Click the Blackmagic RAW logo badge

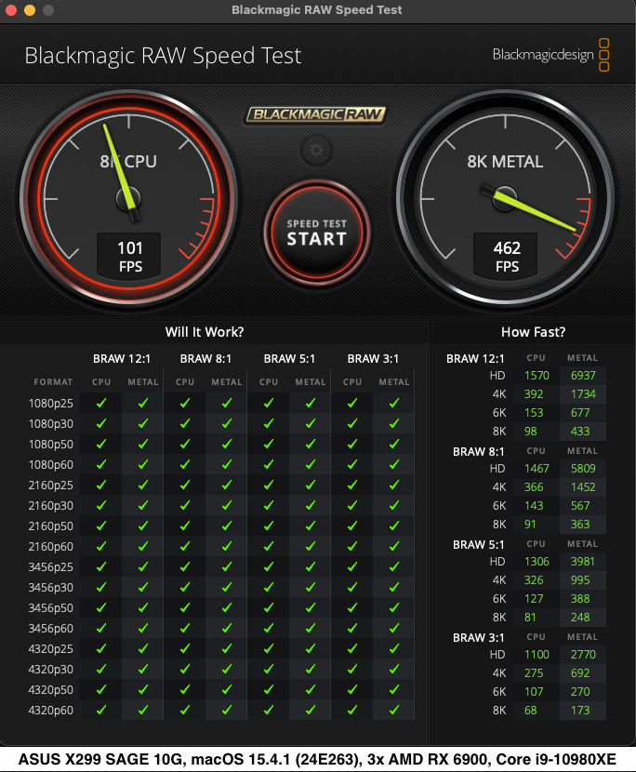coord(315,114)
